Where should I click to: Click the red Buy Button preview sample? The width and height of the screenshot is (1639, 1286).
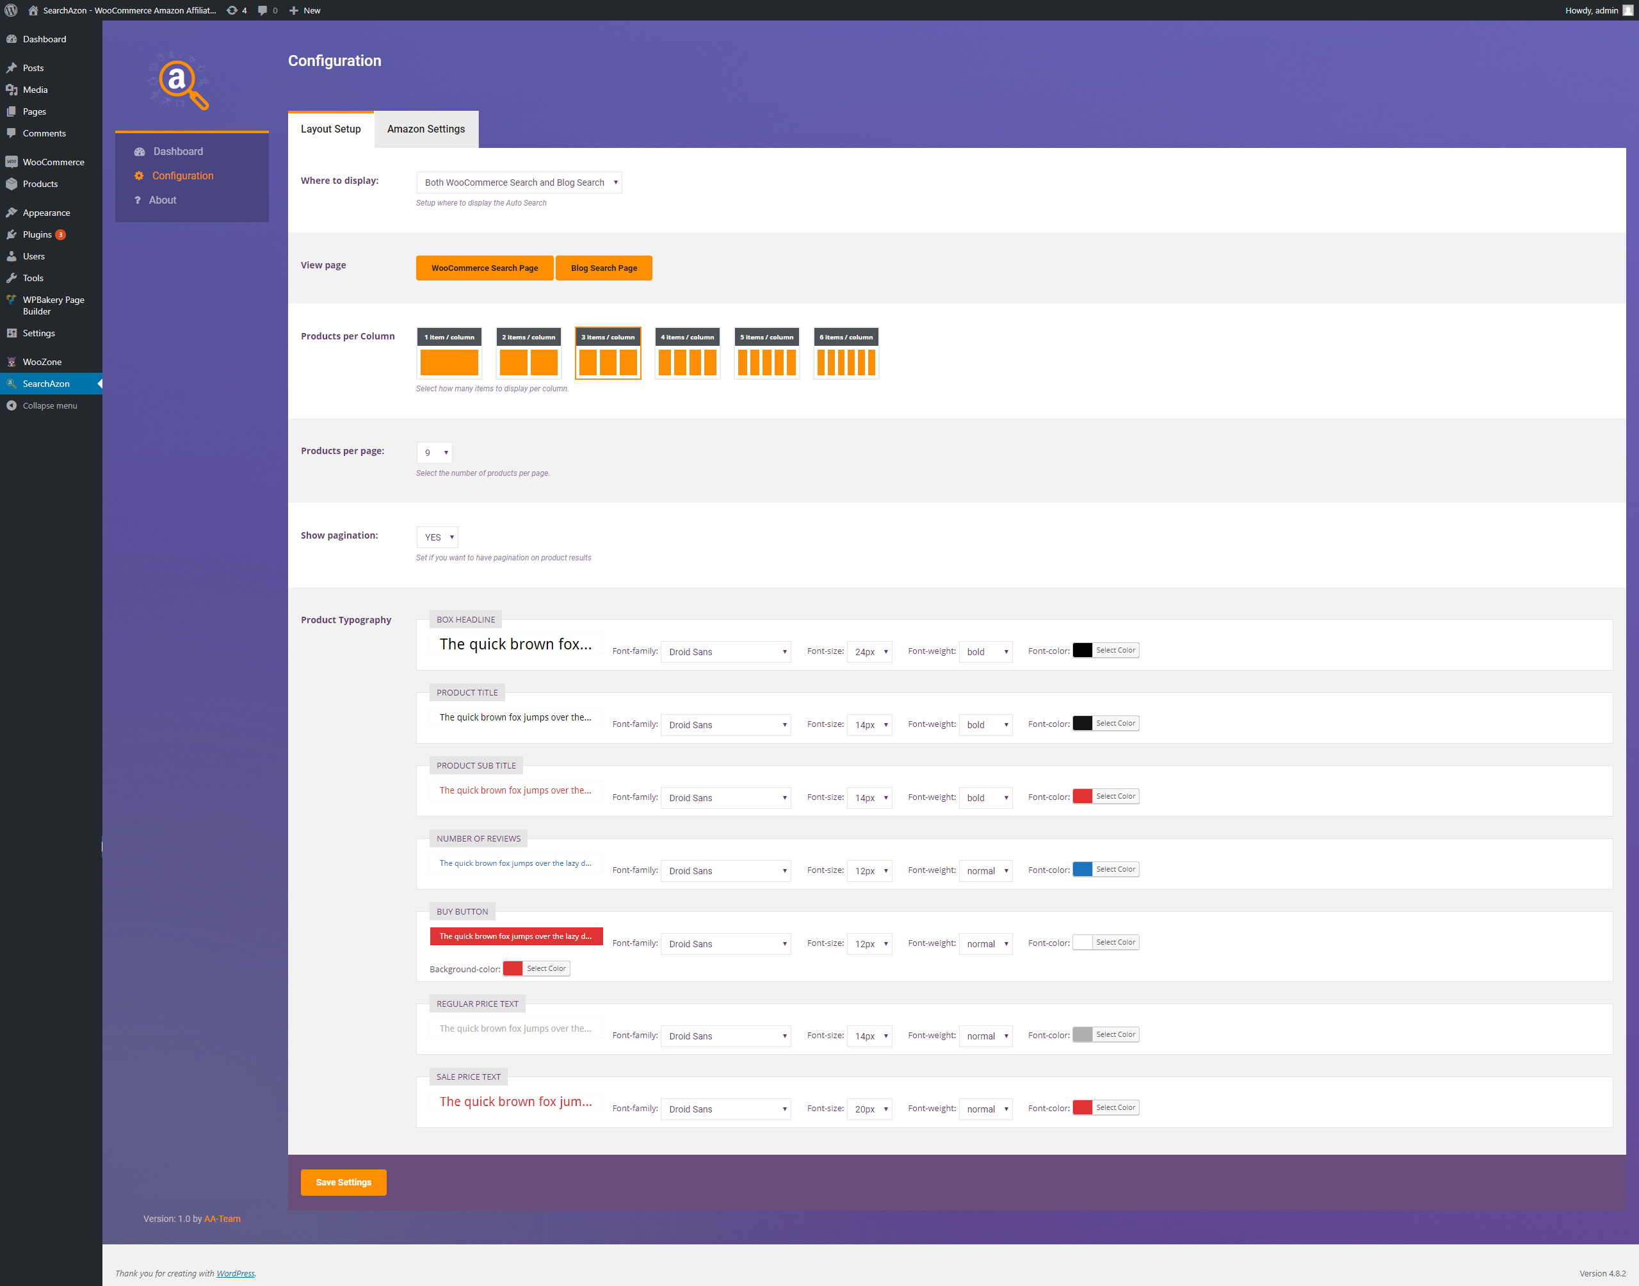tap(516, 937)
